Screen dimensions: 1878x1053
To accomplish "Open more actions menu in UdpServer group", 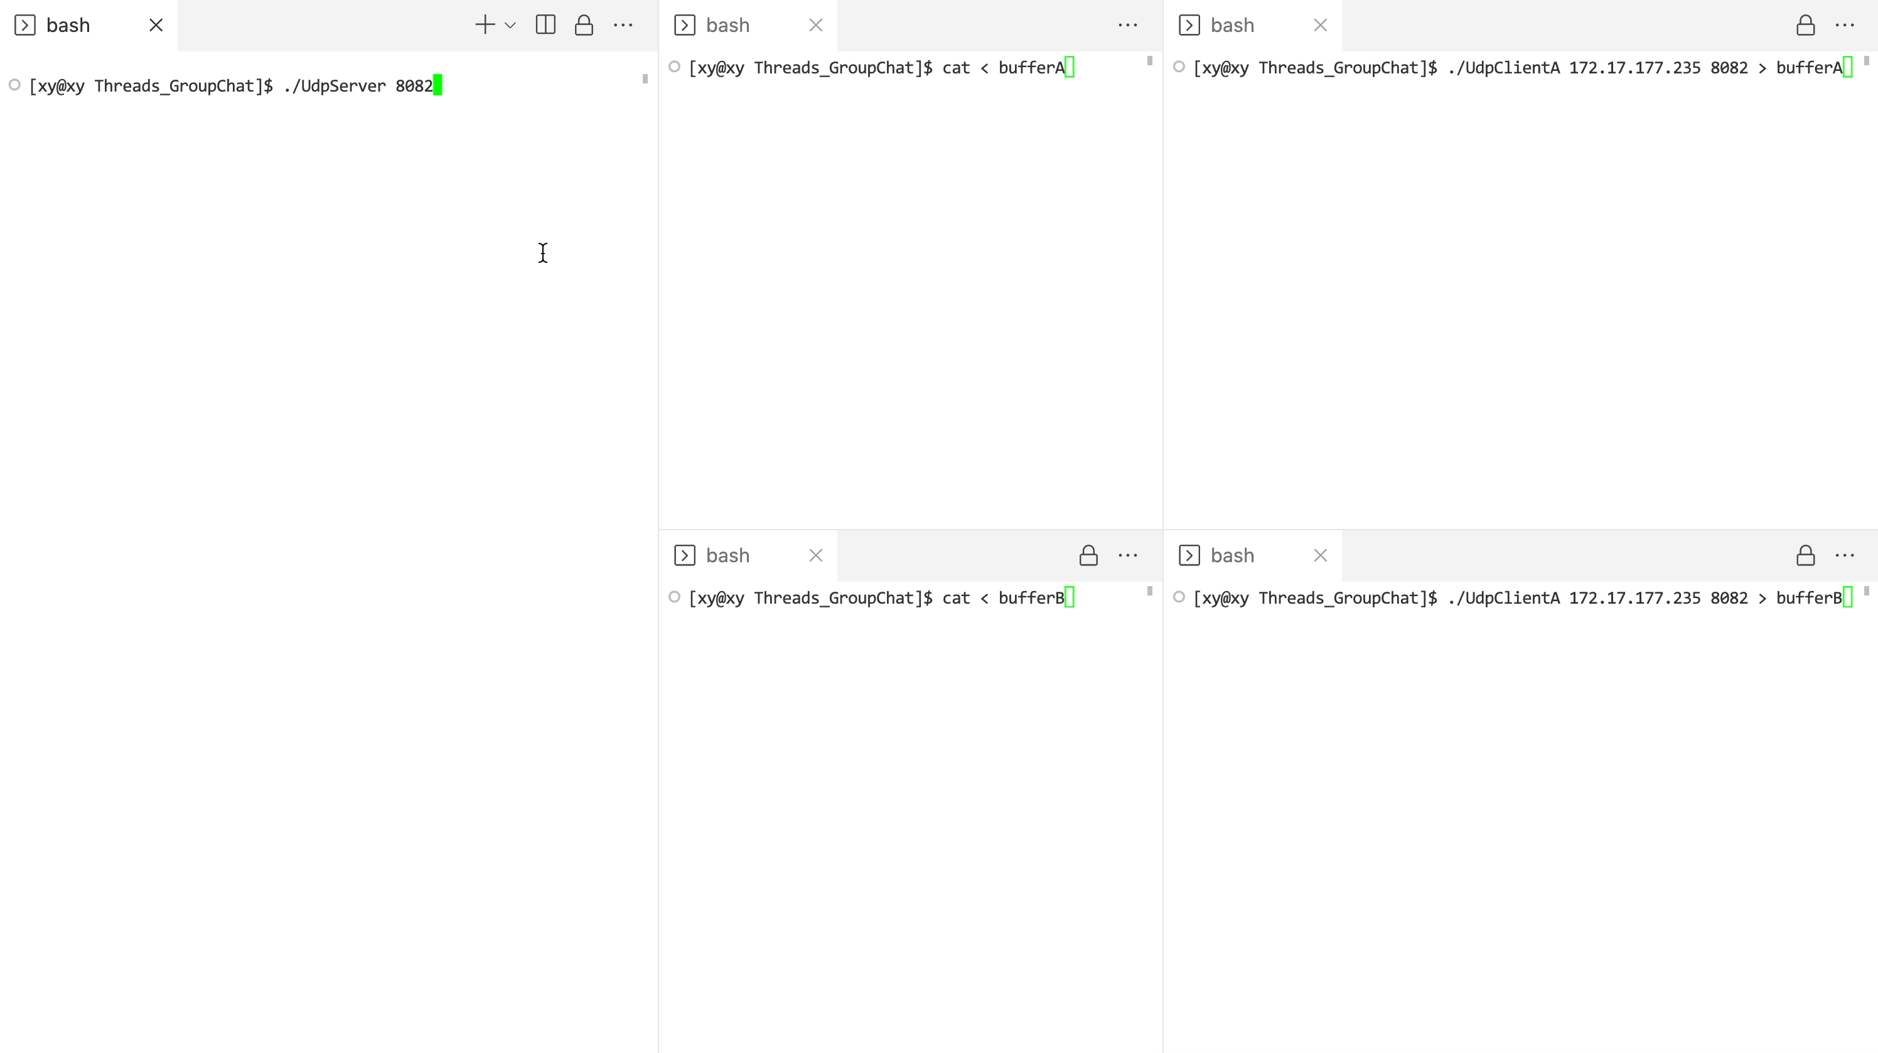I will click(x=623, y=26).
